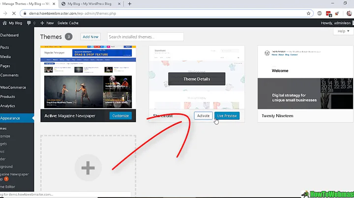Select the Magazine Newspaper theme screenshot
The height and width of the screenshot is (198, 354).
tap(88, 77)
